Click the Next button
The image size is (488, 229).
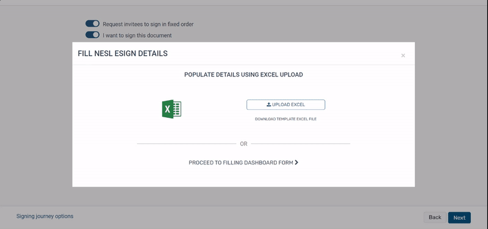(459, 218)
